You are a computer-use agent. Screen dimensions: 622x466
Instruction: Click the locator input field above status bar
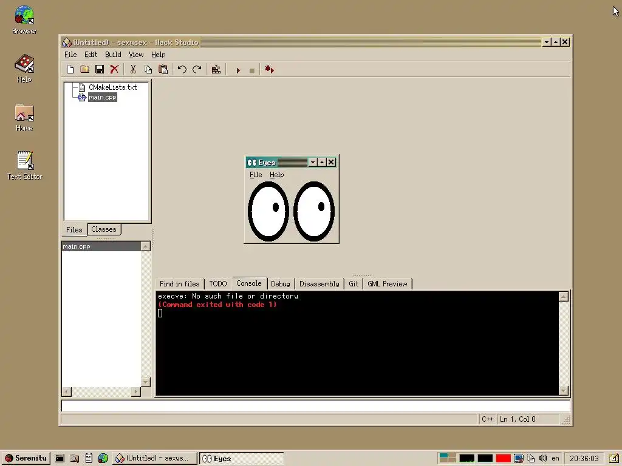(316, 406)
